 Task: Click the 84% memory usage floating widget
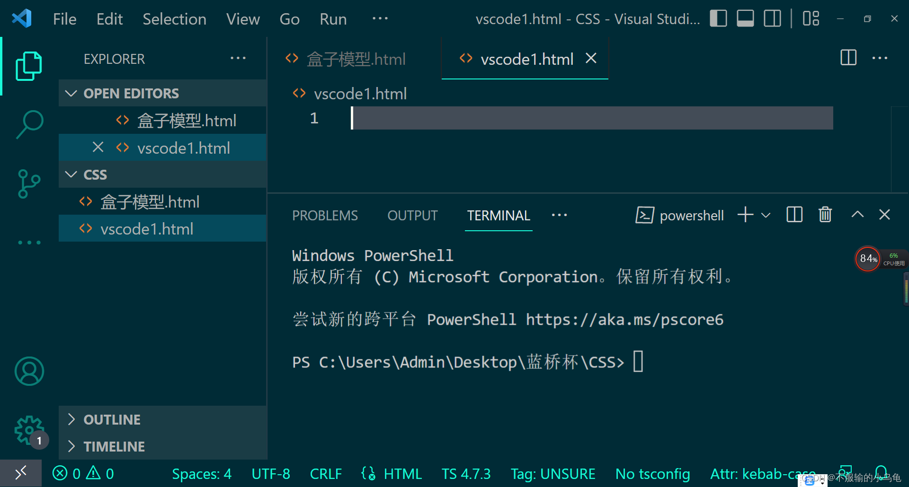pyautogui.click(x=868, y=259)
